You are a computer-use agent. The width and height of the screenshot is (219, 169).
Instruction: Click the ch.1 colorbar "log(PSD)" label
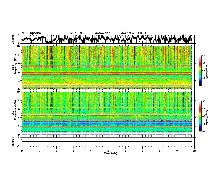pos(207,72)
